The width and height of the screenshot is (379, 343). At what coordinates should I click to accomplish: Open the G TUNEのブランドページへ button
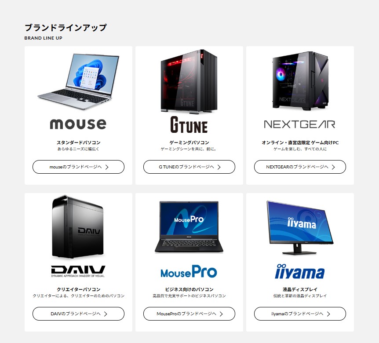point(189,167)
